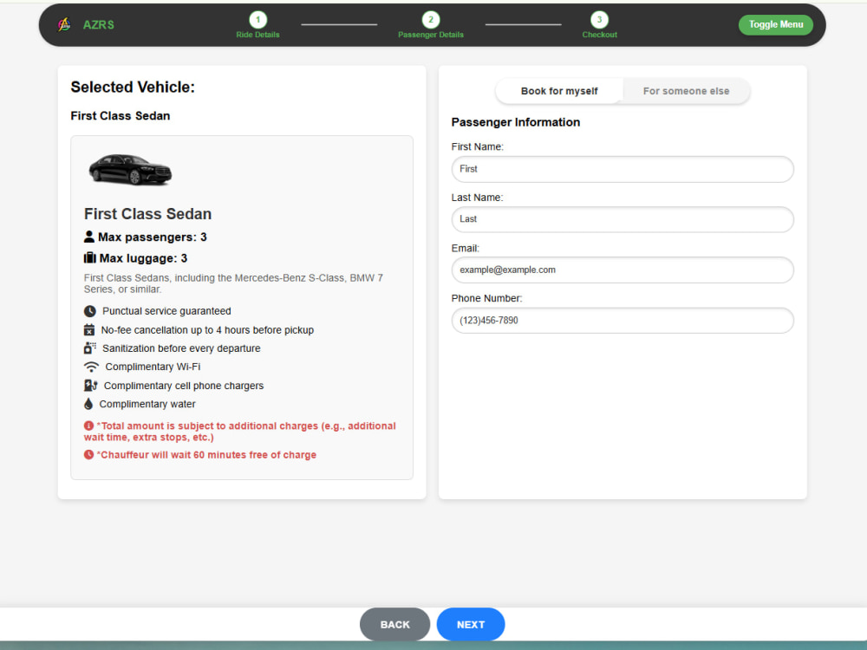The width and height of the screenshot is (867, 650).
Task: Click the Email label
Action: pyautogui.click(x=465, y=248)
